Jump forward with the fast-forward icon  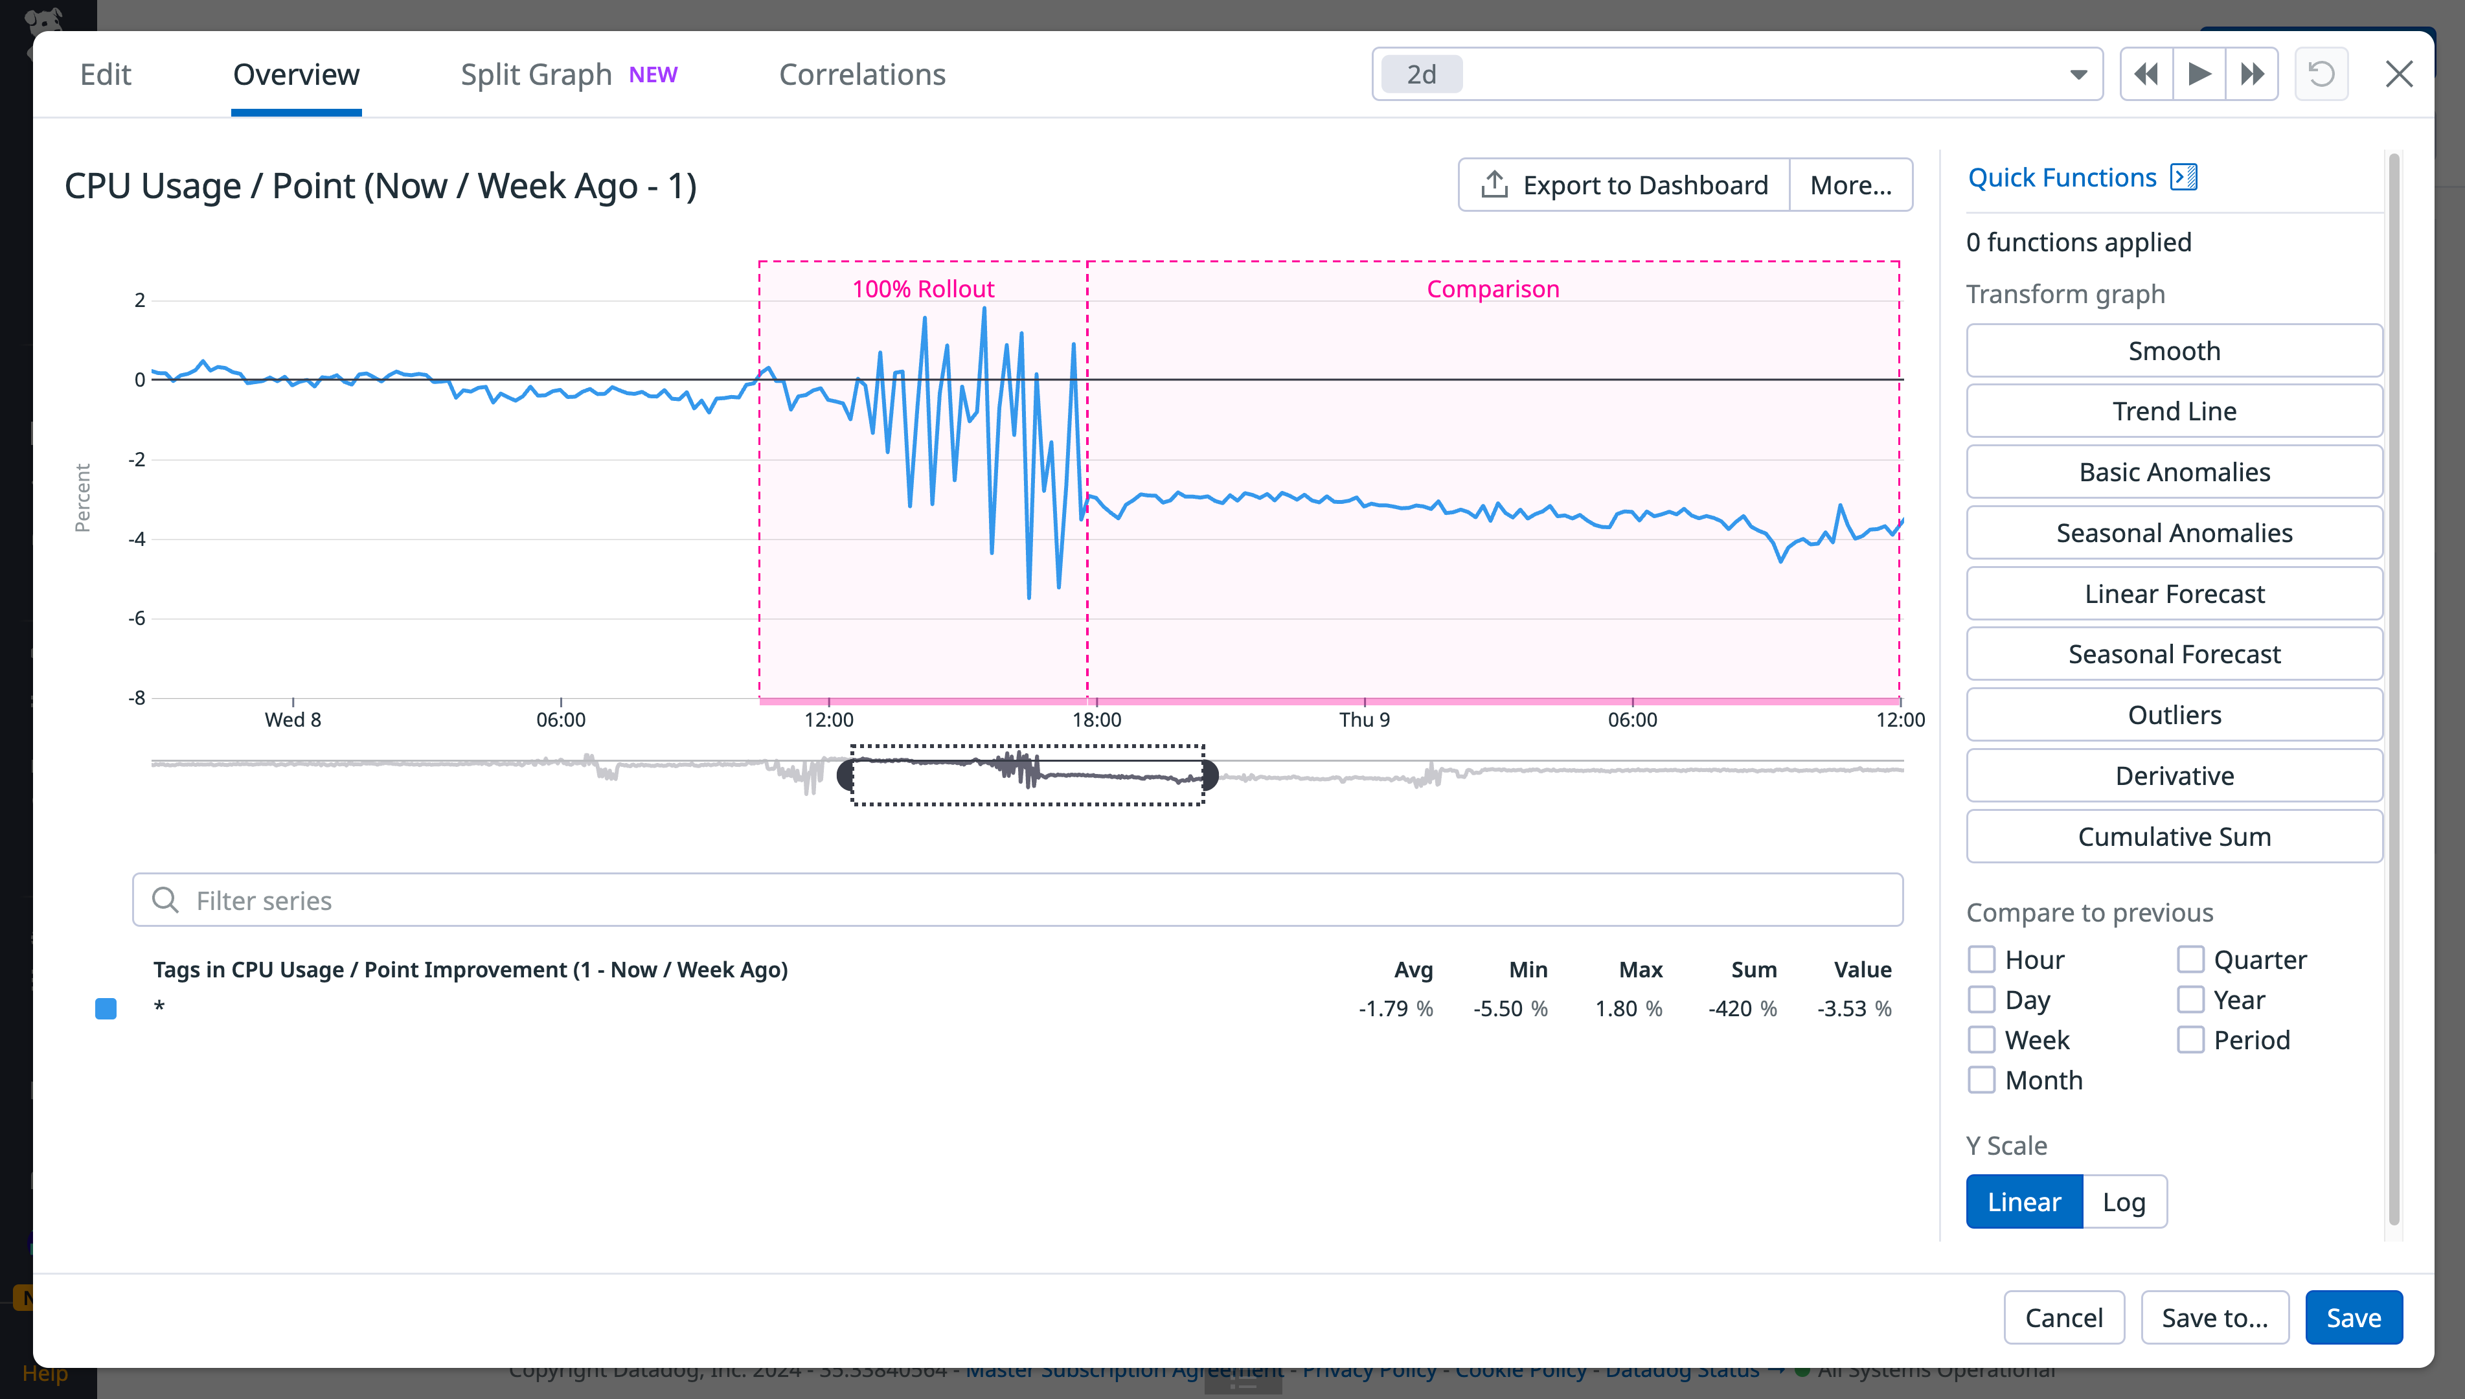[x=2252, y=73]
